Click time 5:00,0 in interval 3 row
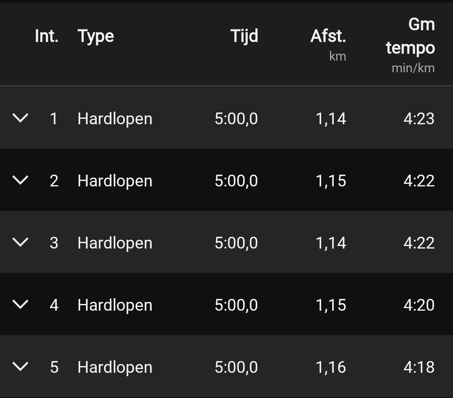The width and height of the screenshot is (453, 398). pos(236,243)
